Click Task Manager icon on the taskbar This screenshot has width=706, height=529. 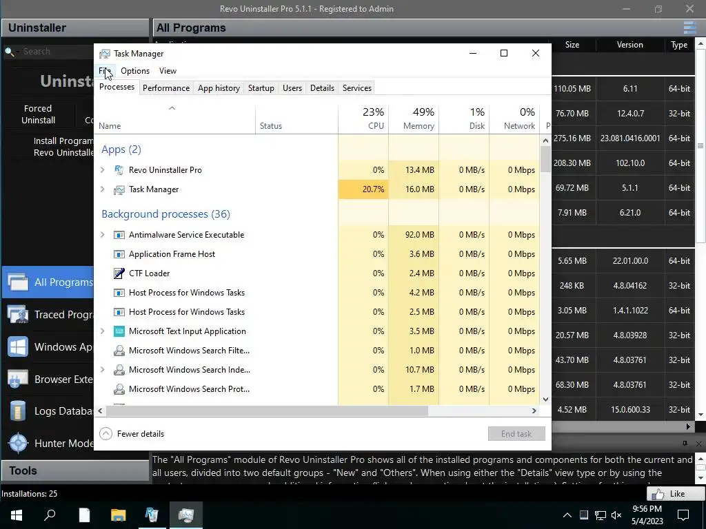185,515
